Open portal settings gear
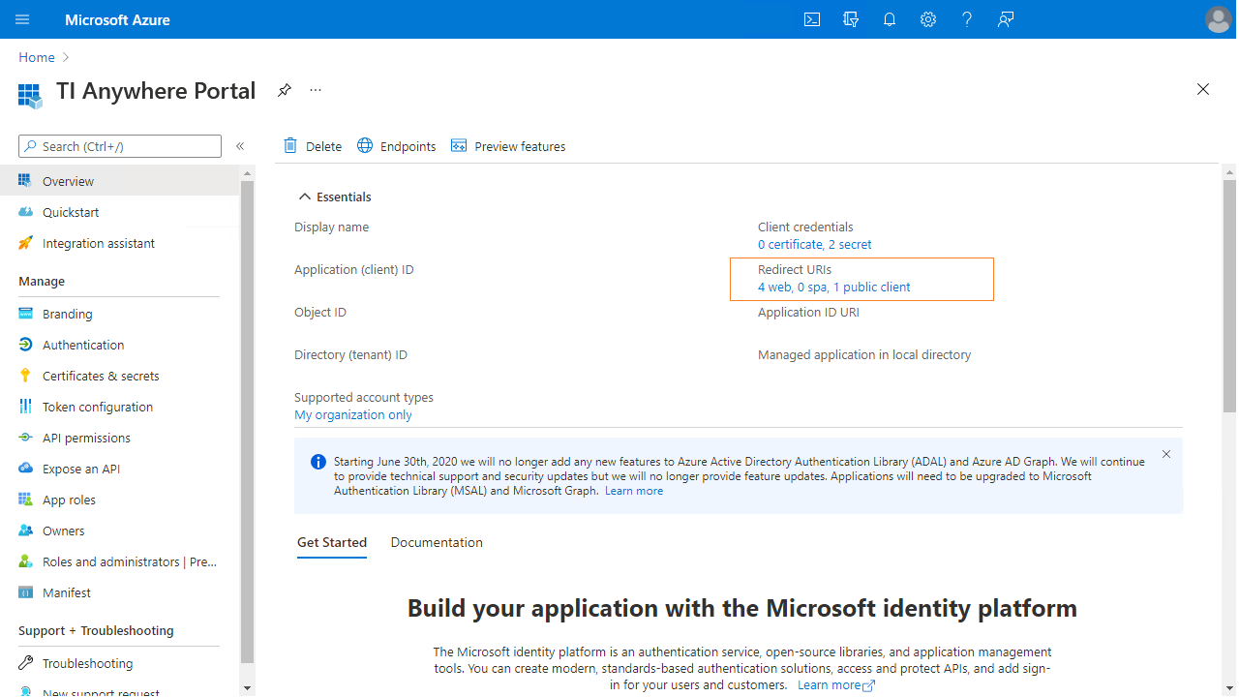This screenshot has height=697, width=1239. click(928, 19)
